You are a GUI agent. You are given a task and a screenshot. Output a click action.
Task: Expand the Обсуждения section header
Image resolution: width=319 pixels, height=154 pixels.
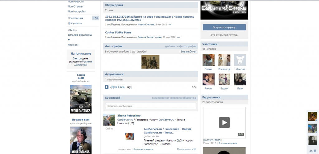click(x=114, y=5)
